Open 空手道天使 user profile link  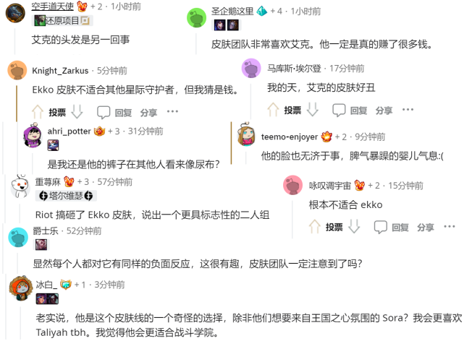tap(52, 6)
